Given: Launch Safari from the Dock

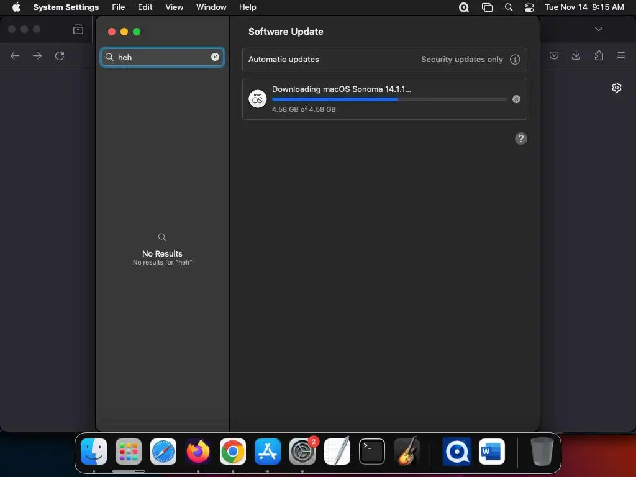Looking at the screenshot, I should pyautogui.click(x=163, y=451).
